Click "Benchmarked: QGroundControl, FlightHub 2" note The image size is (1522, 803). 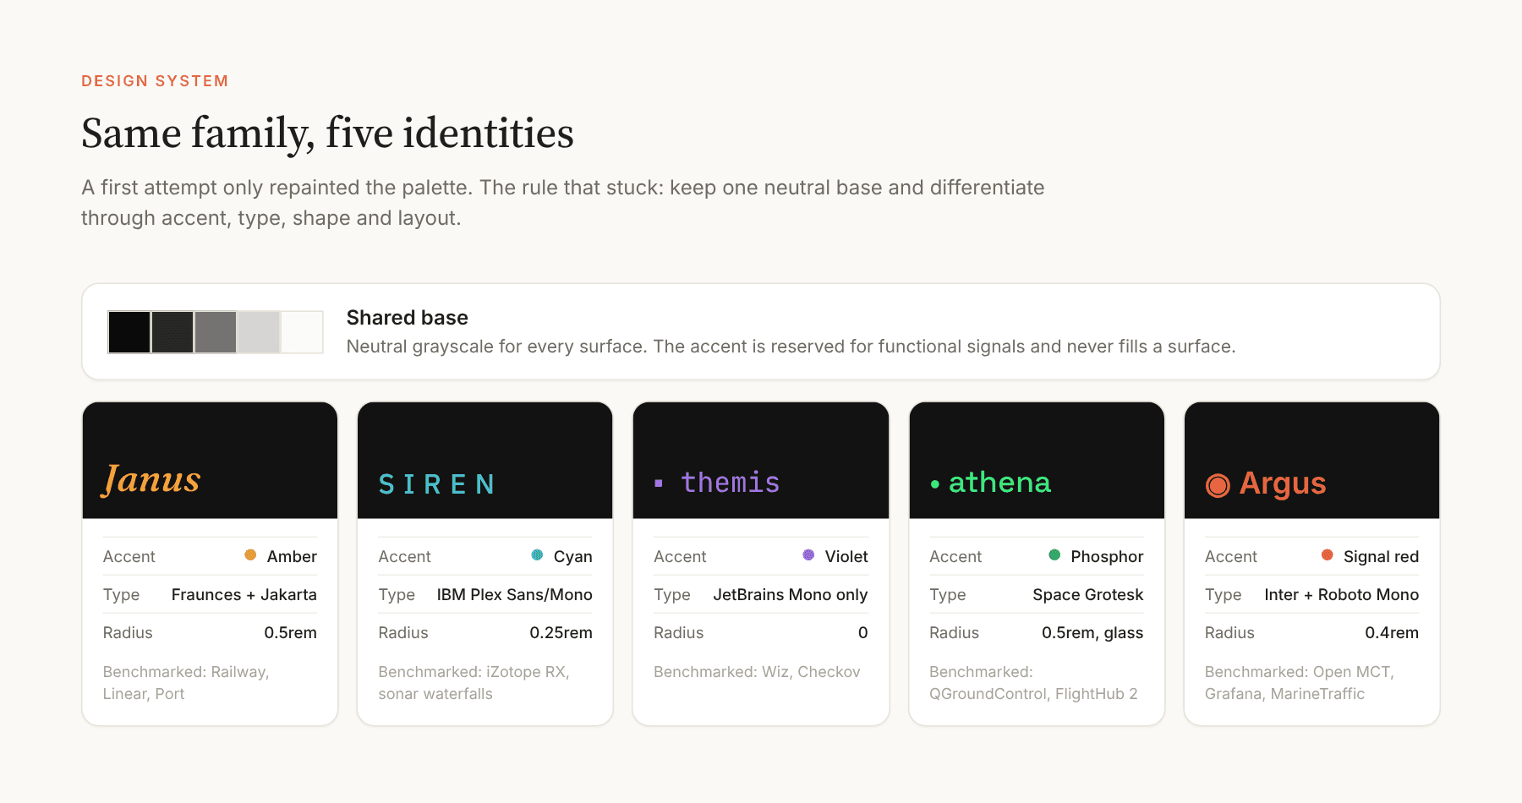click(x=1033, y=683)
